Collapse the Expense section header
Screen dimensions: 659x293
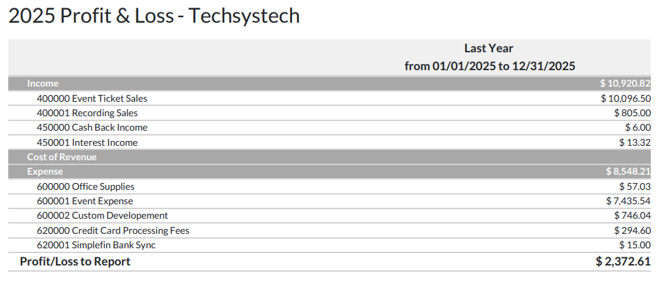45,171
